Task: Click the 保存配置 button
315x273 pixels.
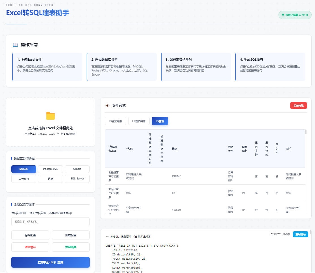Action: pyautogui.click(x=30, y=235)
